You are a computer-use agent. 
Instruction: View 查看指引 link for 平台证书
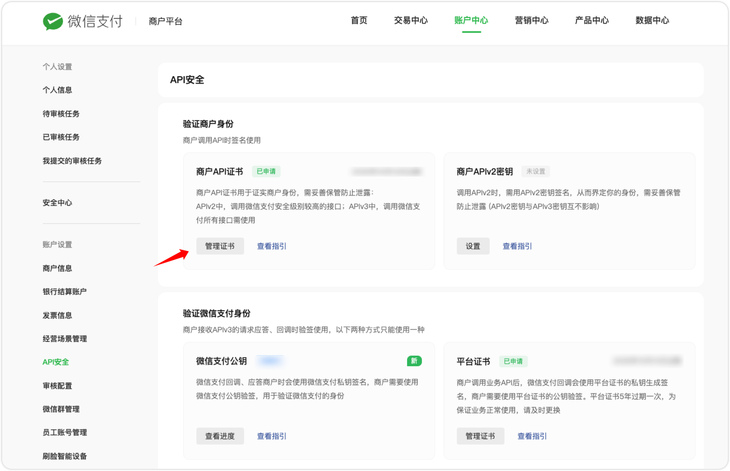(x=532, y=436)
